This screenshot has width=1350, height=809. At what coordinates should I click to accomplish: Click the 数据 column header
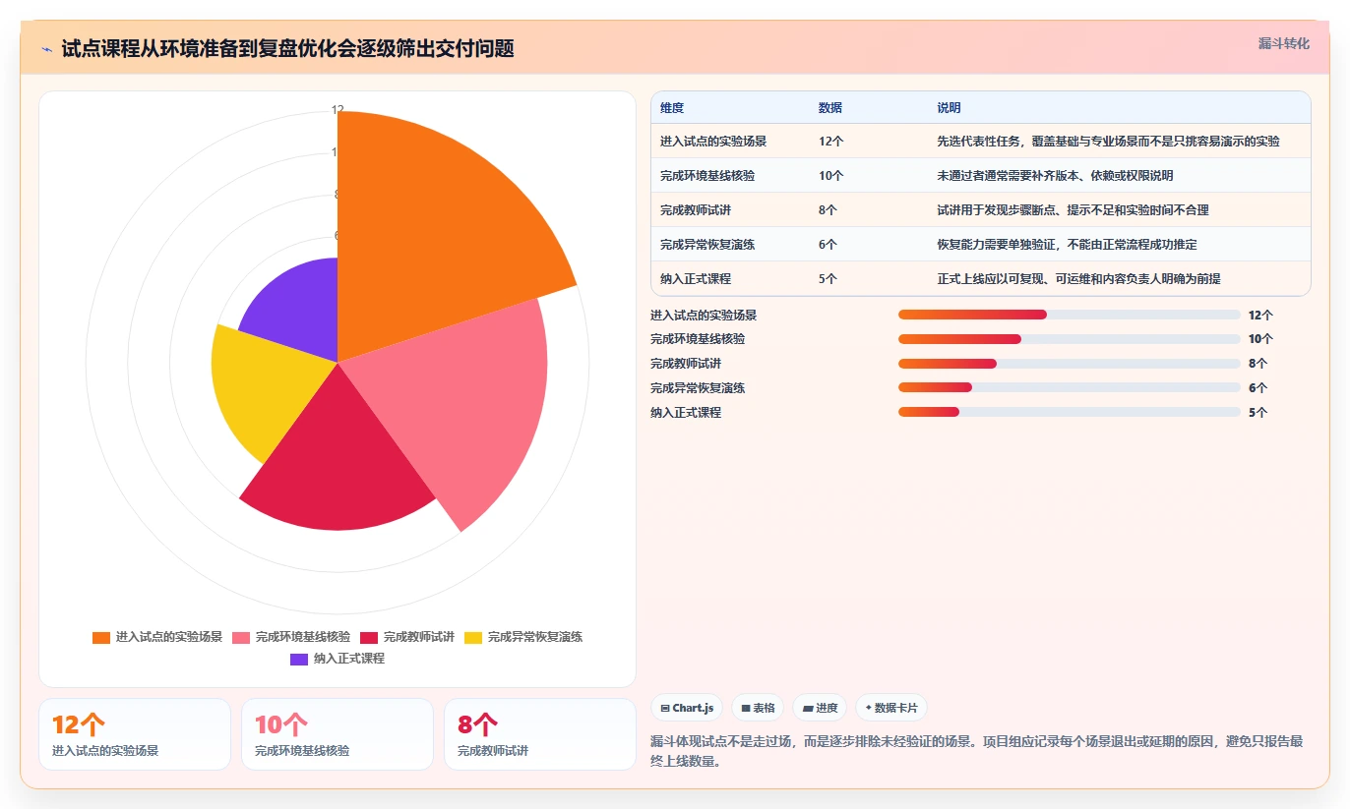pos(830,108)
